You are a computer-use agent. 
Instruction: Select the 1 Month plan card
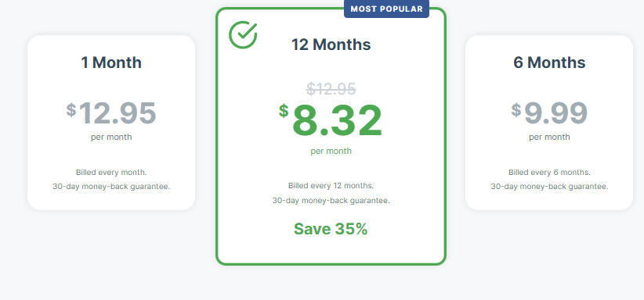(111, 123)
